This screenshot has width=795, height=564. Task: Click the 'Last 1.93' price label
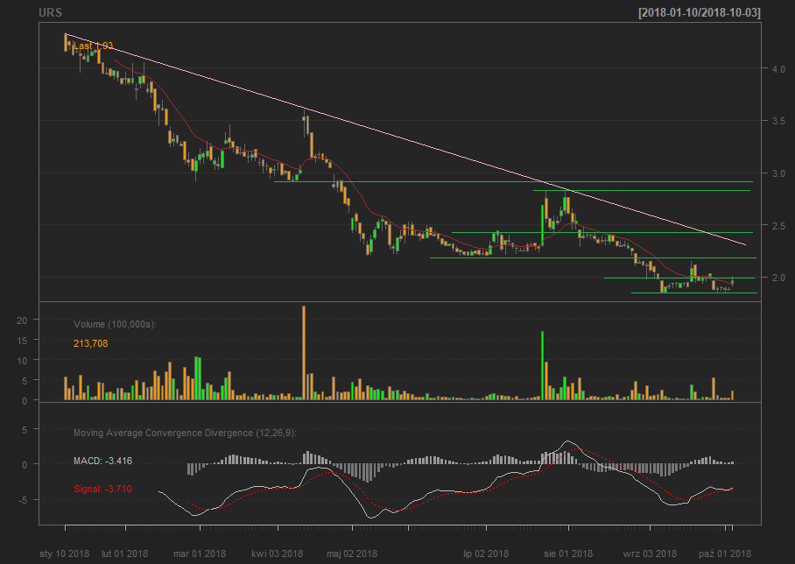[x=94, y=46]
